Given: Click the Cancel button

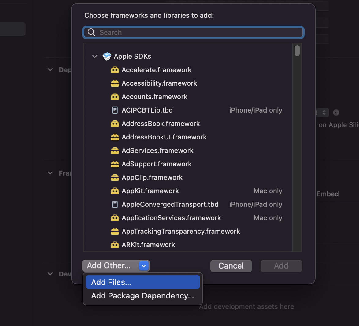Looking at the screenshot, I should [x=231, y=266].
